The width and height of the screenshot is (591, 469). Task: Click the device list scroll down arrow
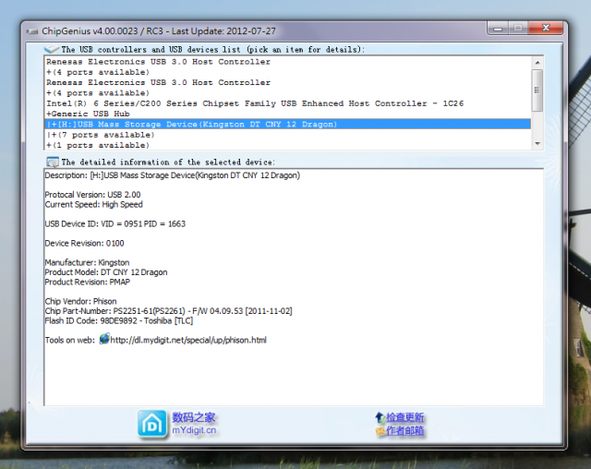click(x=537, y=143)
